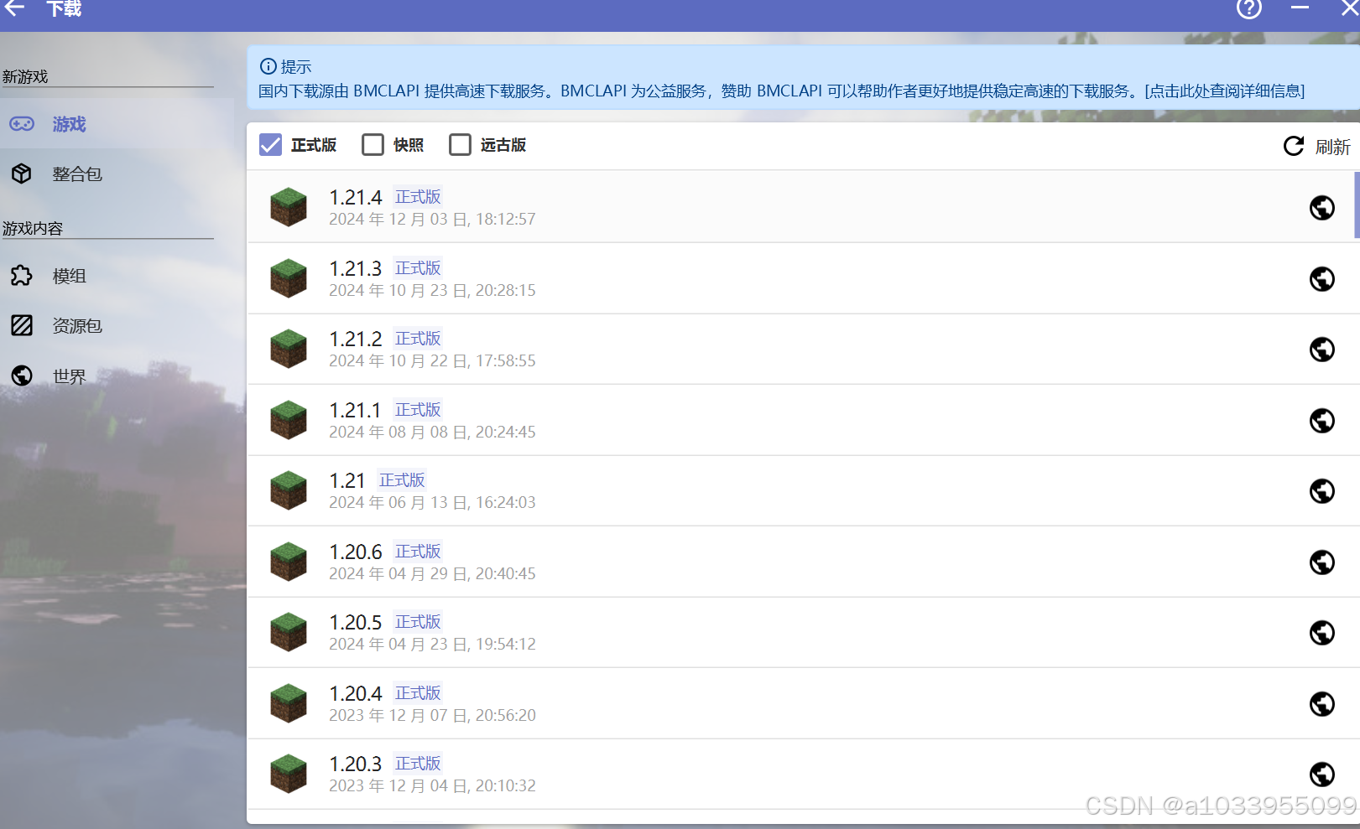Click the refresh arrow icon

[x=1294, y=146]
